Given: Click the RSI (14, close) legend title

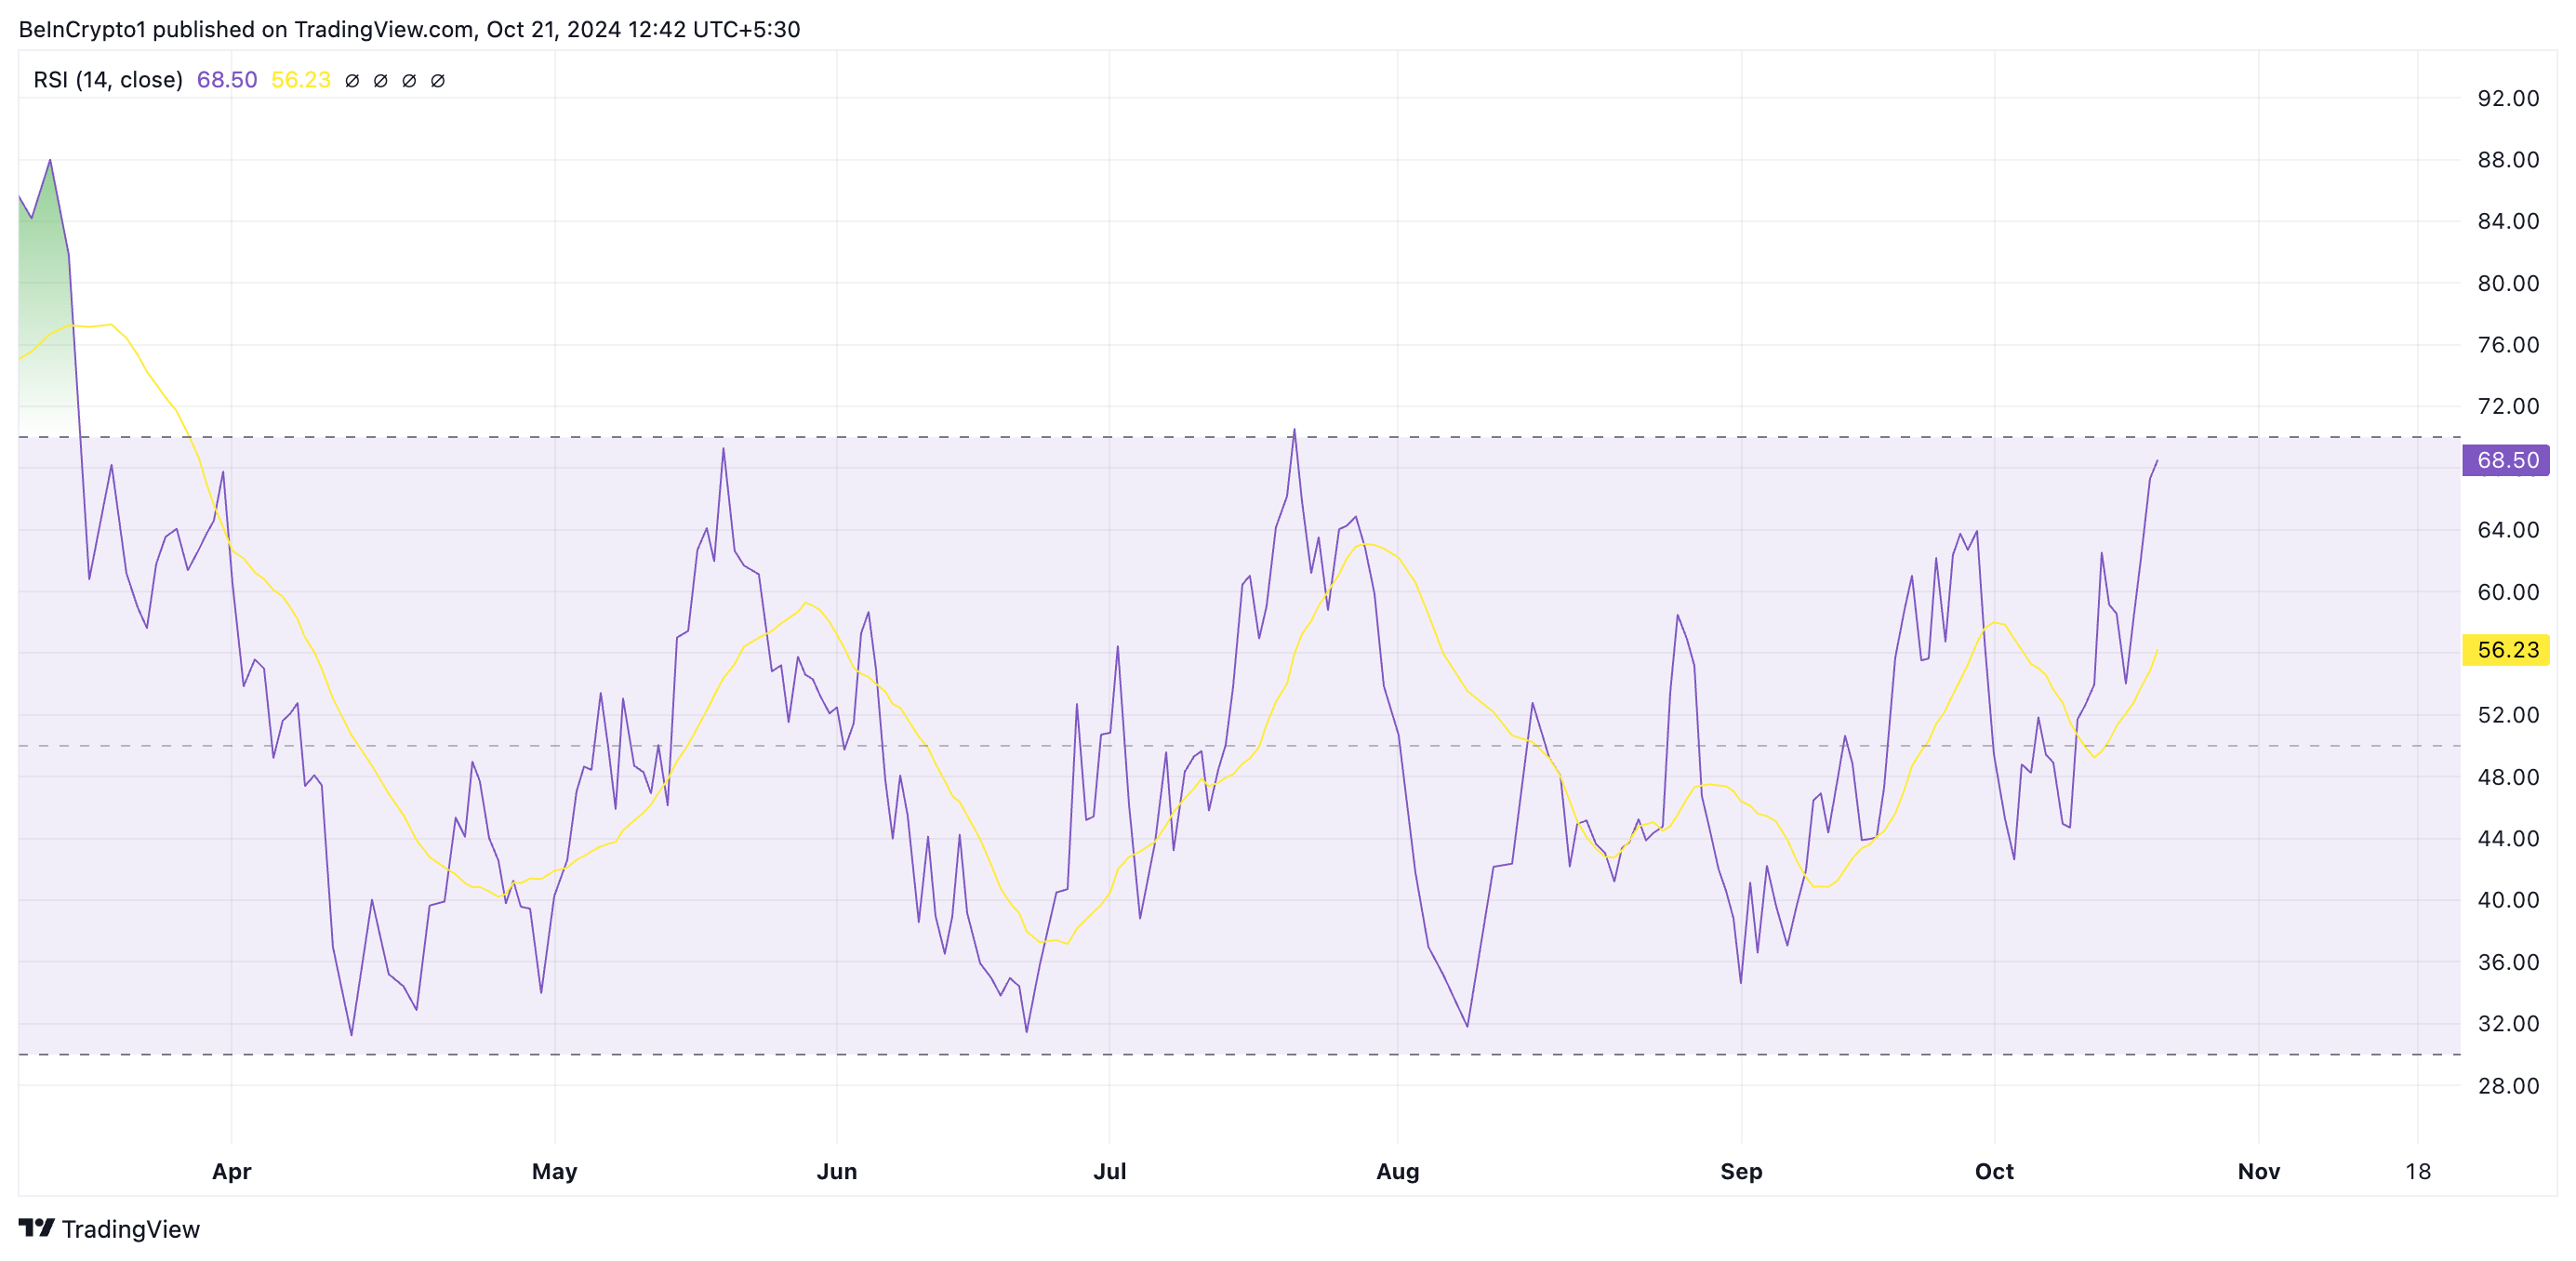Looking at the screenshot, I should click(108, 80).
